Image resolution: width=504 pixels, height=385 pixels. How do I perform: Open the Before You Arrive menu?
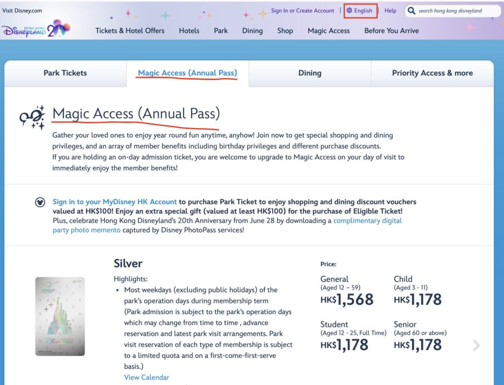pos(391,31)
